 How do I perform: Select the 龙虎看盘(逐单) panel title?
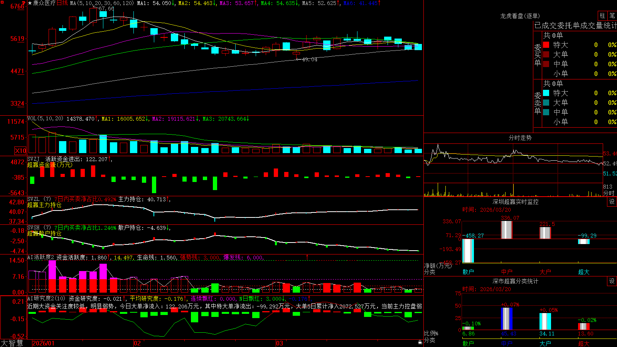pyautogui.click(x=520, y=16)
